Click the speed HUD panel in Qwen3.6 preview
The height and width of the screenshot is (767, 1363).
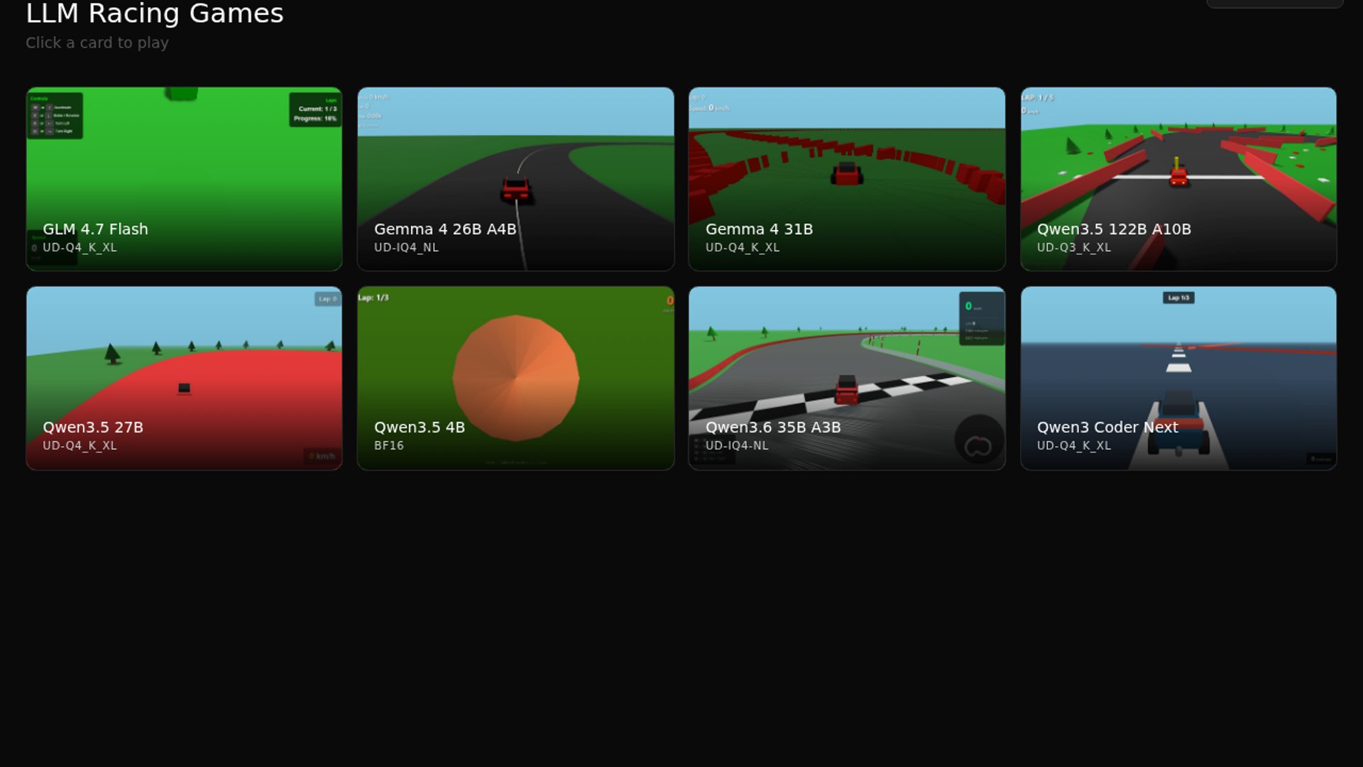[981, 319]
